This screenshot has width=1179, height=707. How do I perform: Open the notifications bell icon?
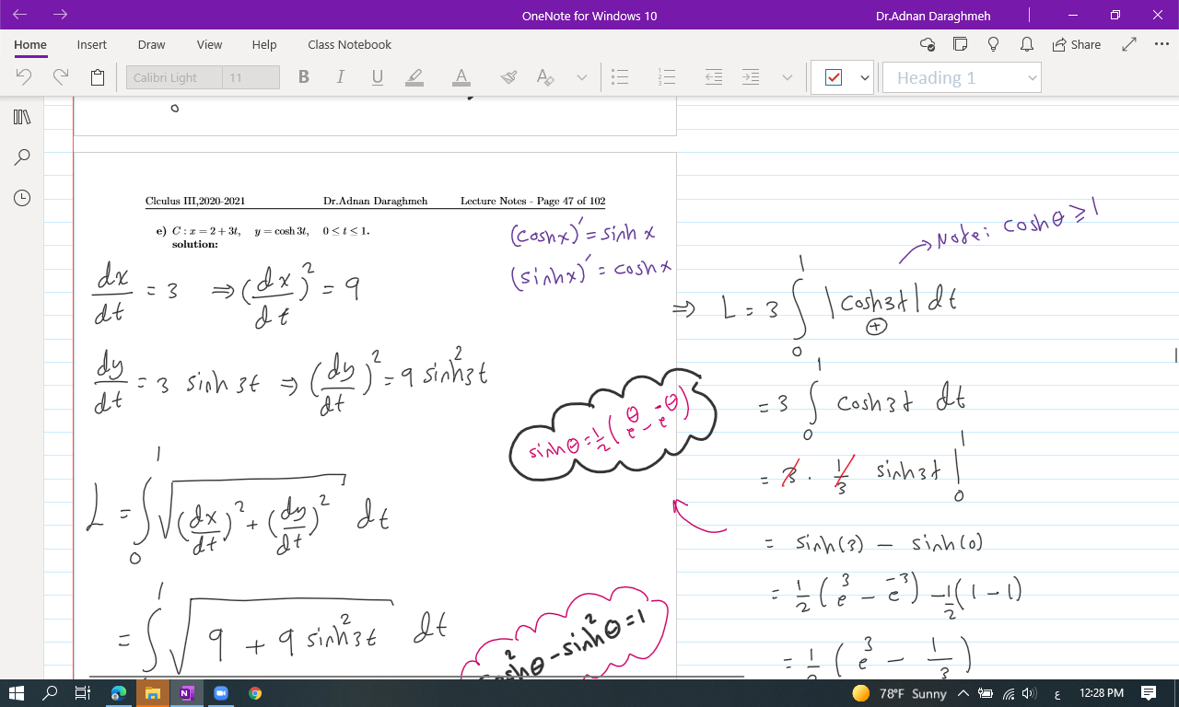1025,44
